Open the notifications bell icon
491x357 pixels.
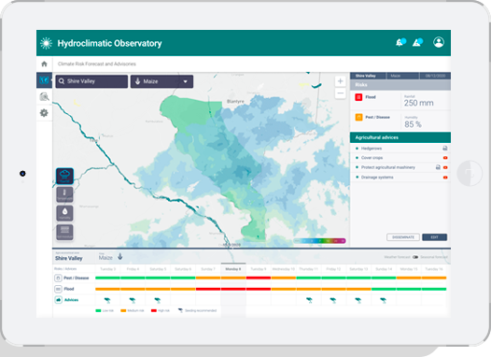pyautogui.click(x=400, y=43)
